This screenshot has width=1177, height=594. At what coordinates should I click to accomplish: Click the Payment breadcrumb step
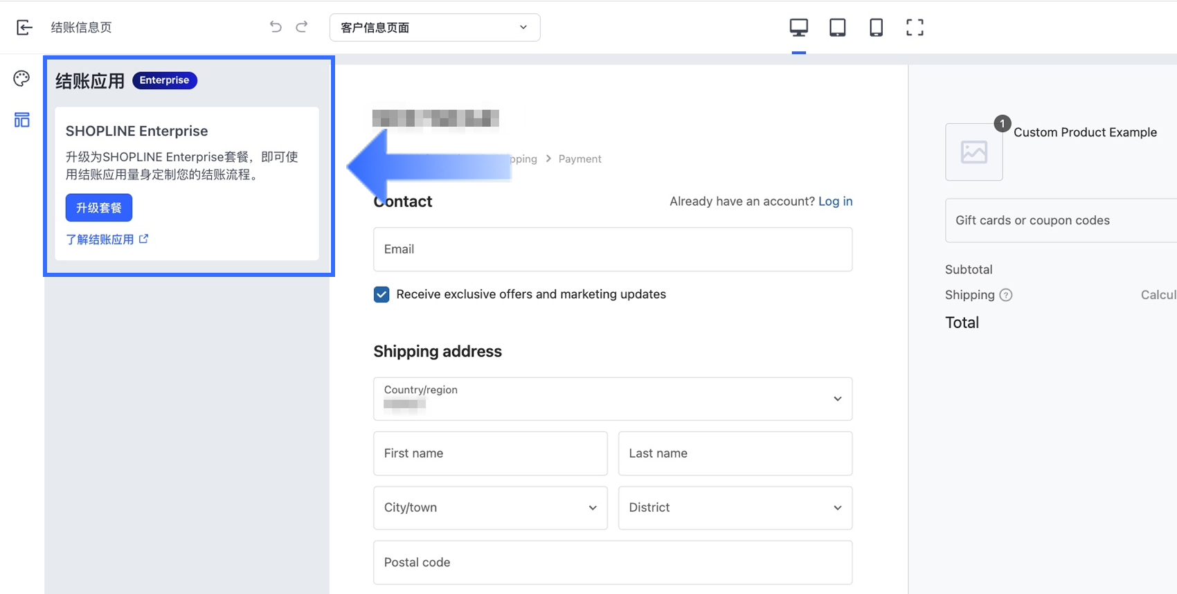(x=579, y=159)
